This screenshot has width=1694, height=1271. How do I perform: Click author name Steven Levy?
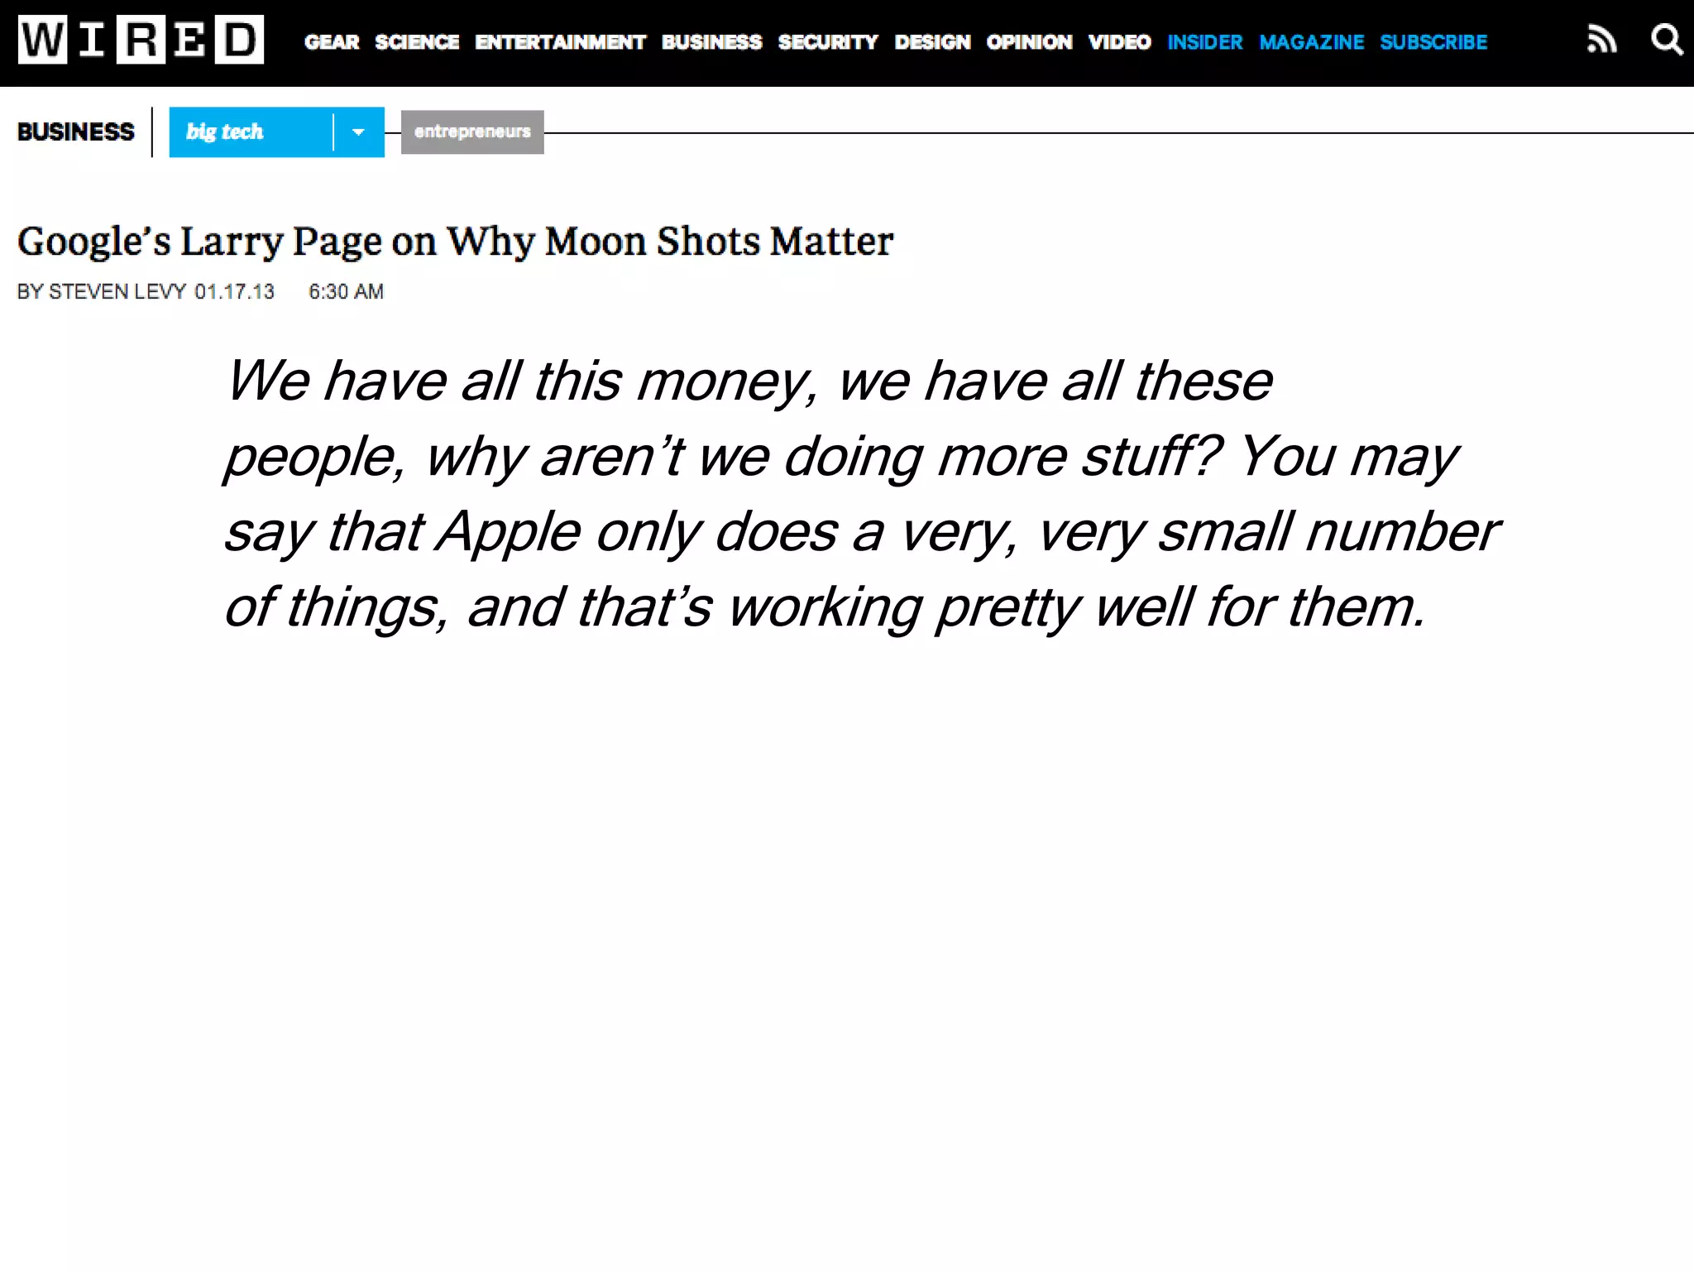[117, 292]
